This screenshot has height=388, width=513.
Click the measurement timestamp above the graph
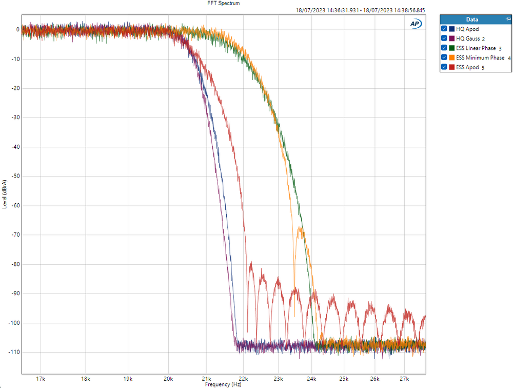[360, 10]
